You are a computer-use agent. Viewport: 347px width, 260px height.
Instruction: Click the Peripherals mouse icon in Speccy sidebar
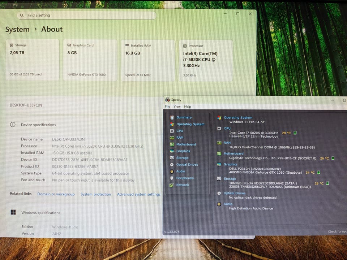tap(172, 178)
